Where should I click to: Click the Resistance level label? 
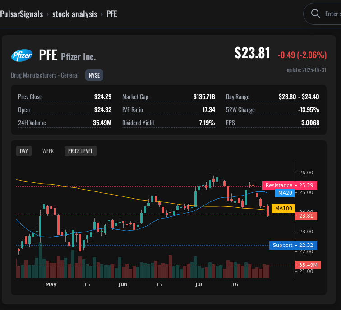[279, 185]
